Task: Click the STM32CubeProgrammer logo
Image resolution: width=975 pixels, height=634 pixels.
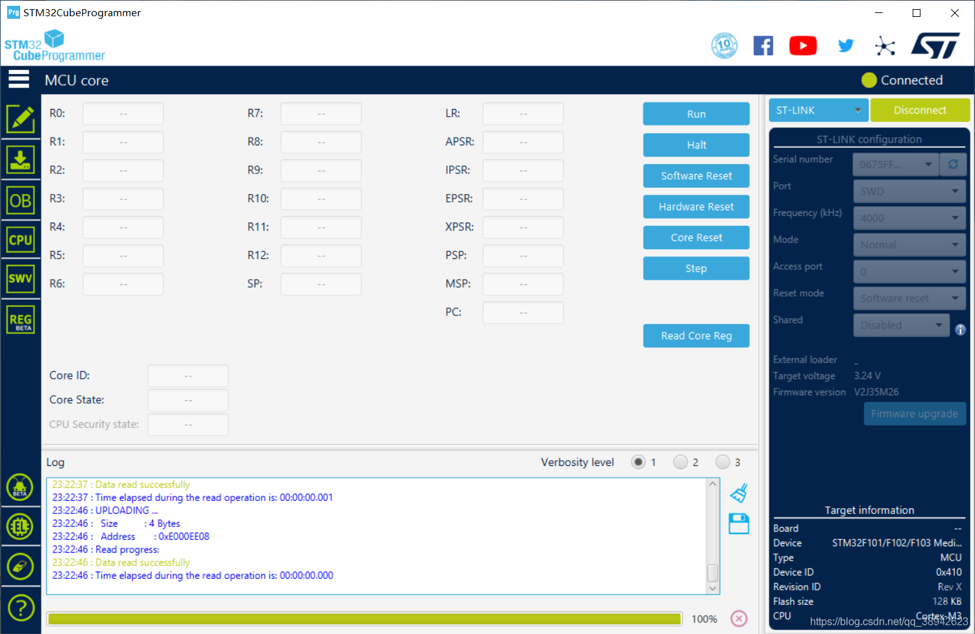Action: pyautogui.click(x=55, y=45)
